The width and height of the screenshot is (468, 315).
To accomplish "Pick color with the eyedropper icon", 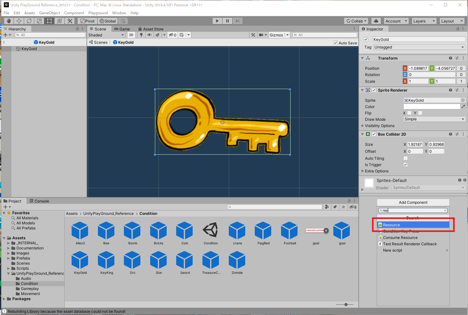I will (463, 107).
